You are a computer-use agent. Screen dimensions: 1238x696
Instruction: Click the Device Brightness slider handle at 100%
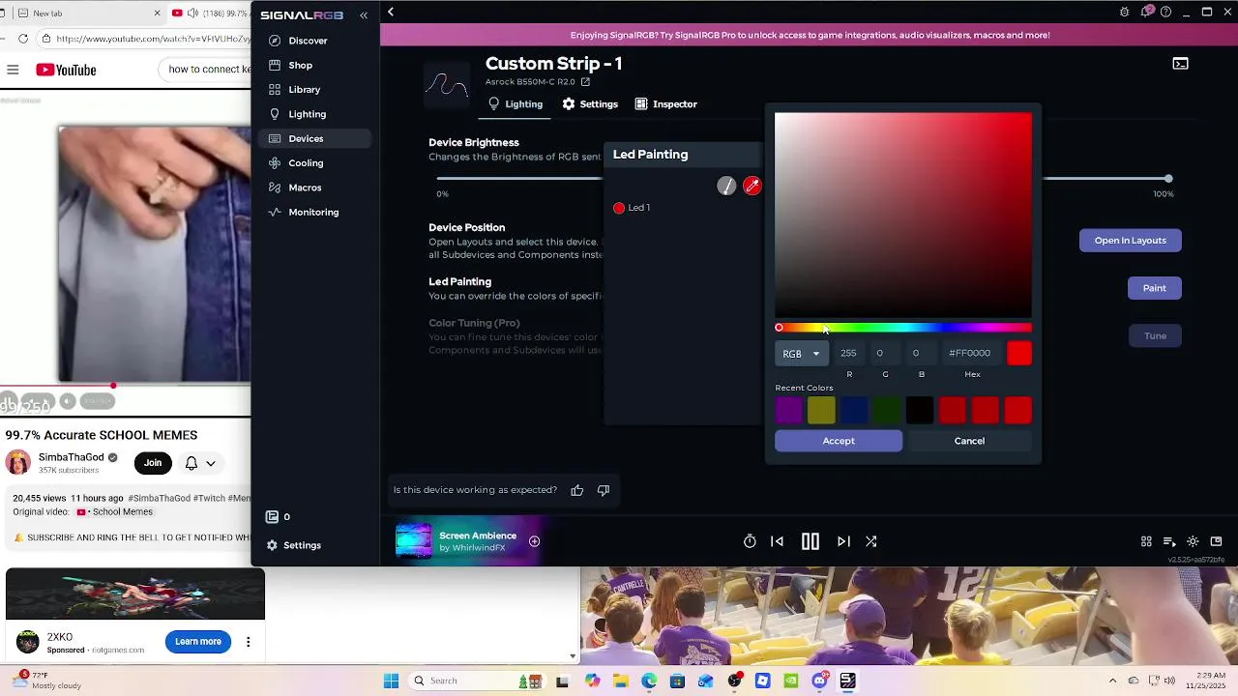click(1168, 179)
